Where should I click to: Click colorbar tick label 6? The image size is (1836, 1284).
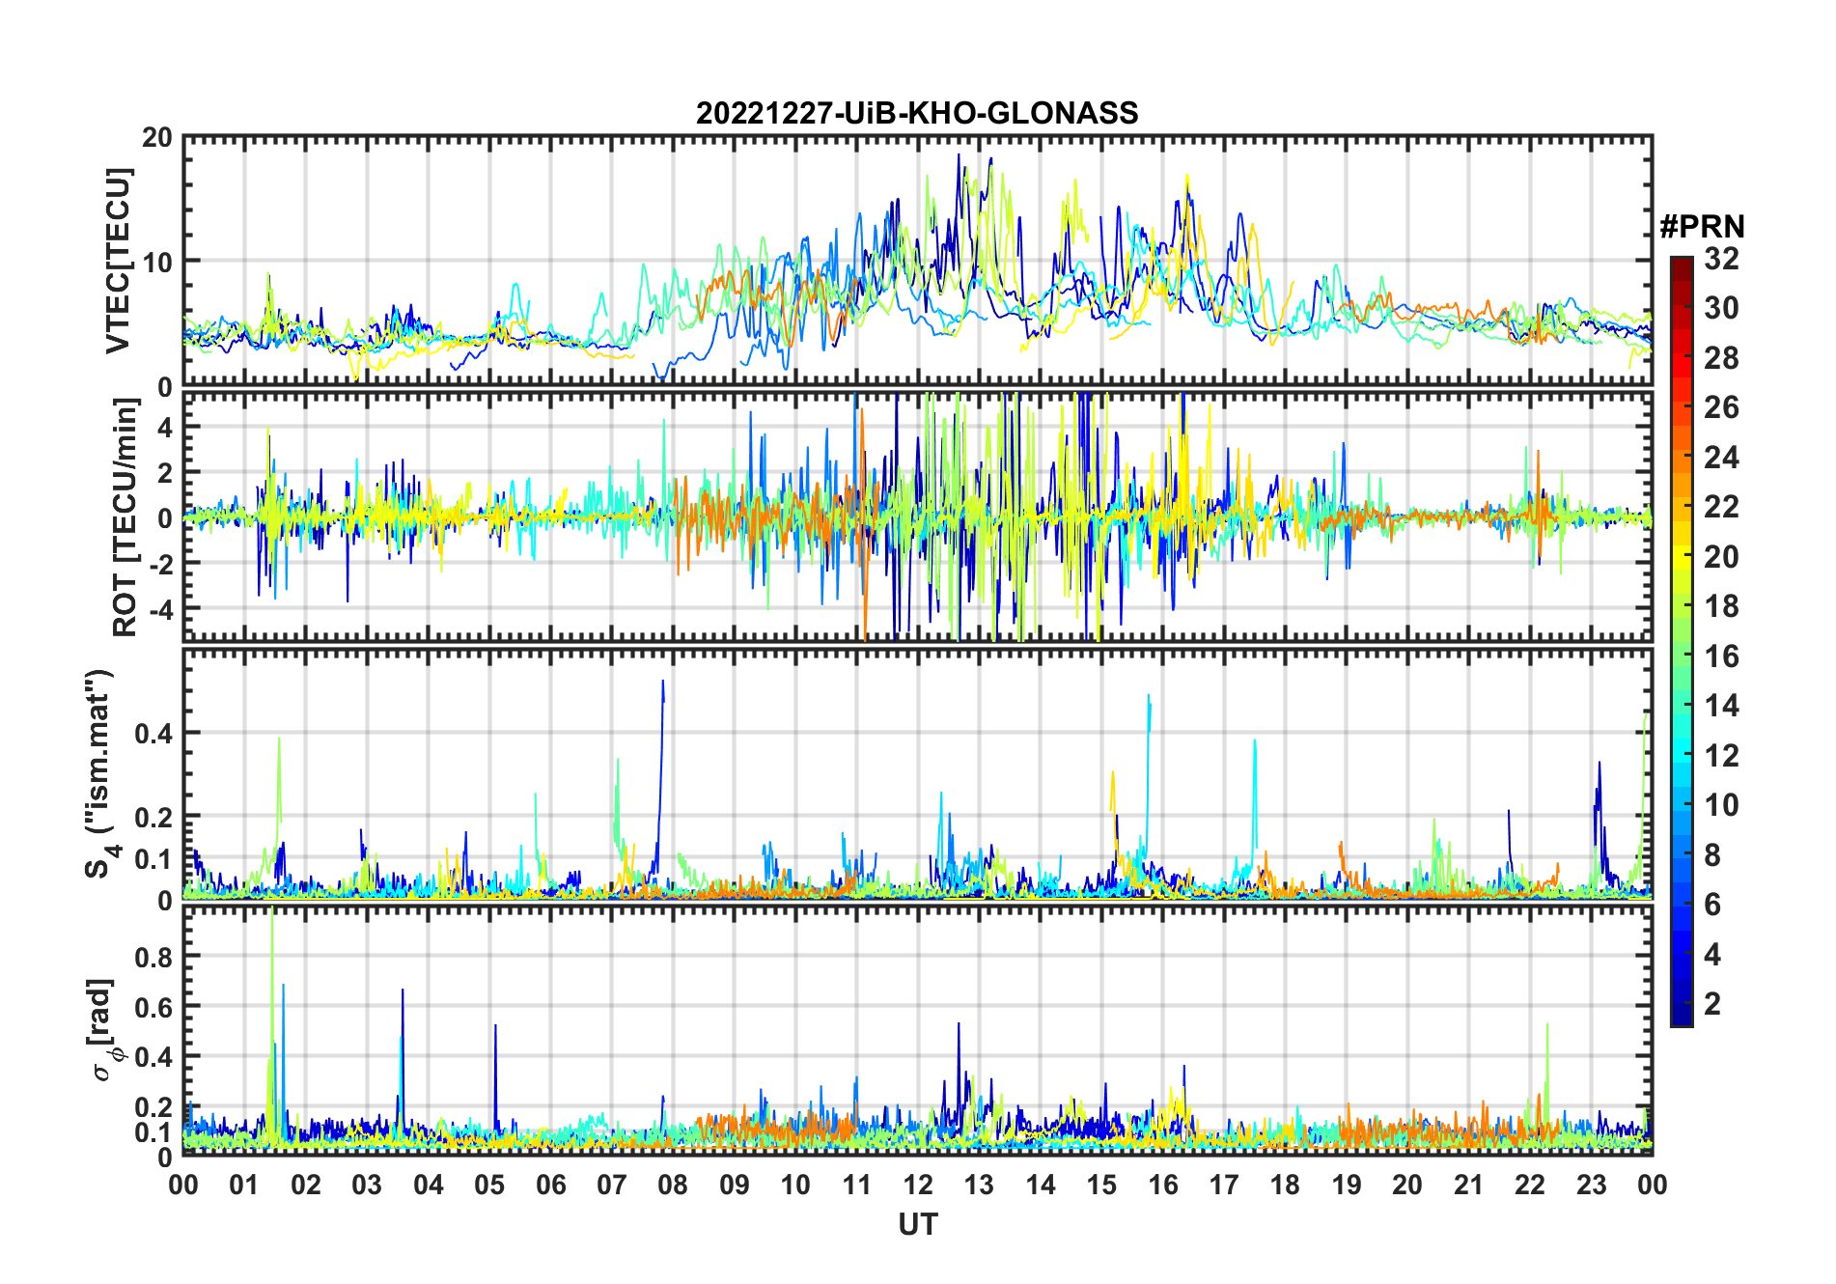tap(1712, 905)
